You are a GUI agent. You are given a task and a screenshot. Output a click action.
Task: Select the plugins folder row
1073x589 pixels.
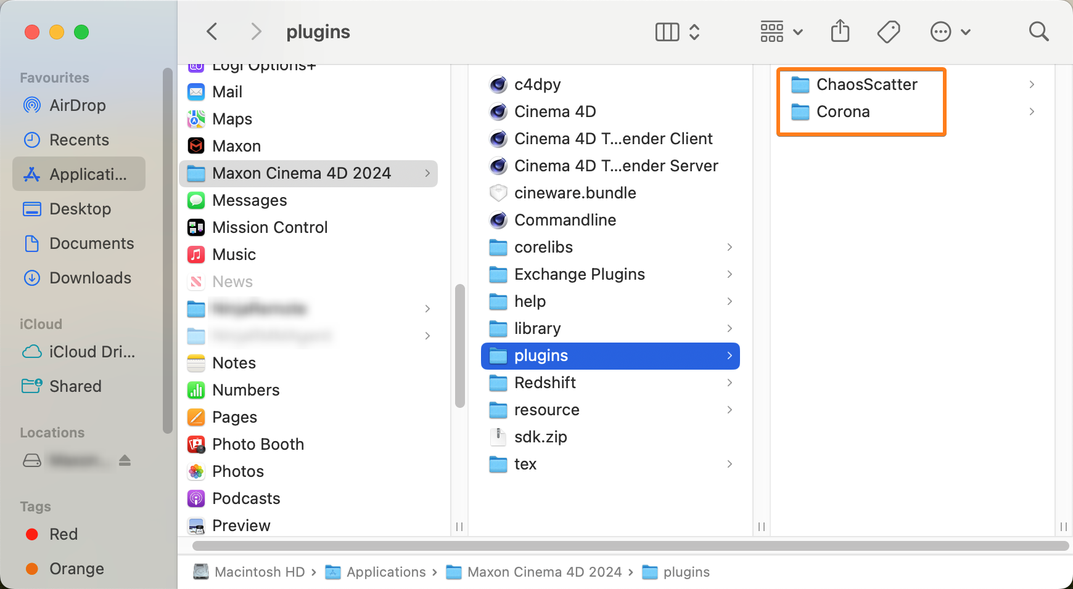(x=610, y=355)
